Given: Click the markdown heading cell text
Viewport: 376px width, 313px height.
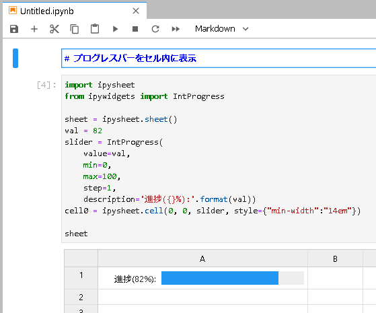Looking at the screenshot, I should click(130, 59).
